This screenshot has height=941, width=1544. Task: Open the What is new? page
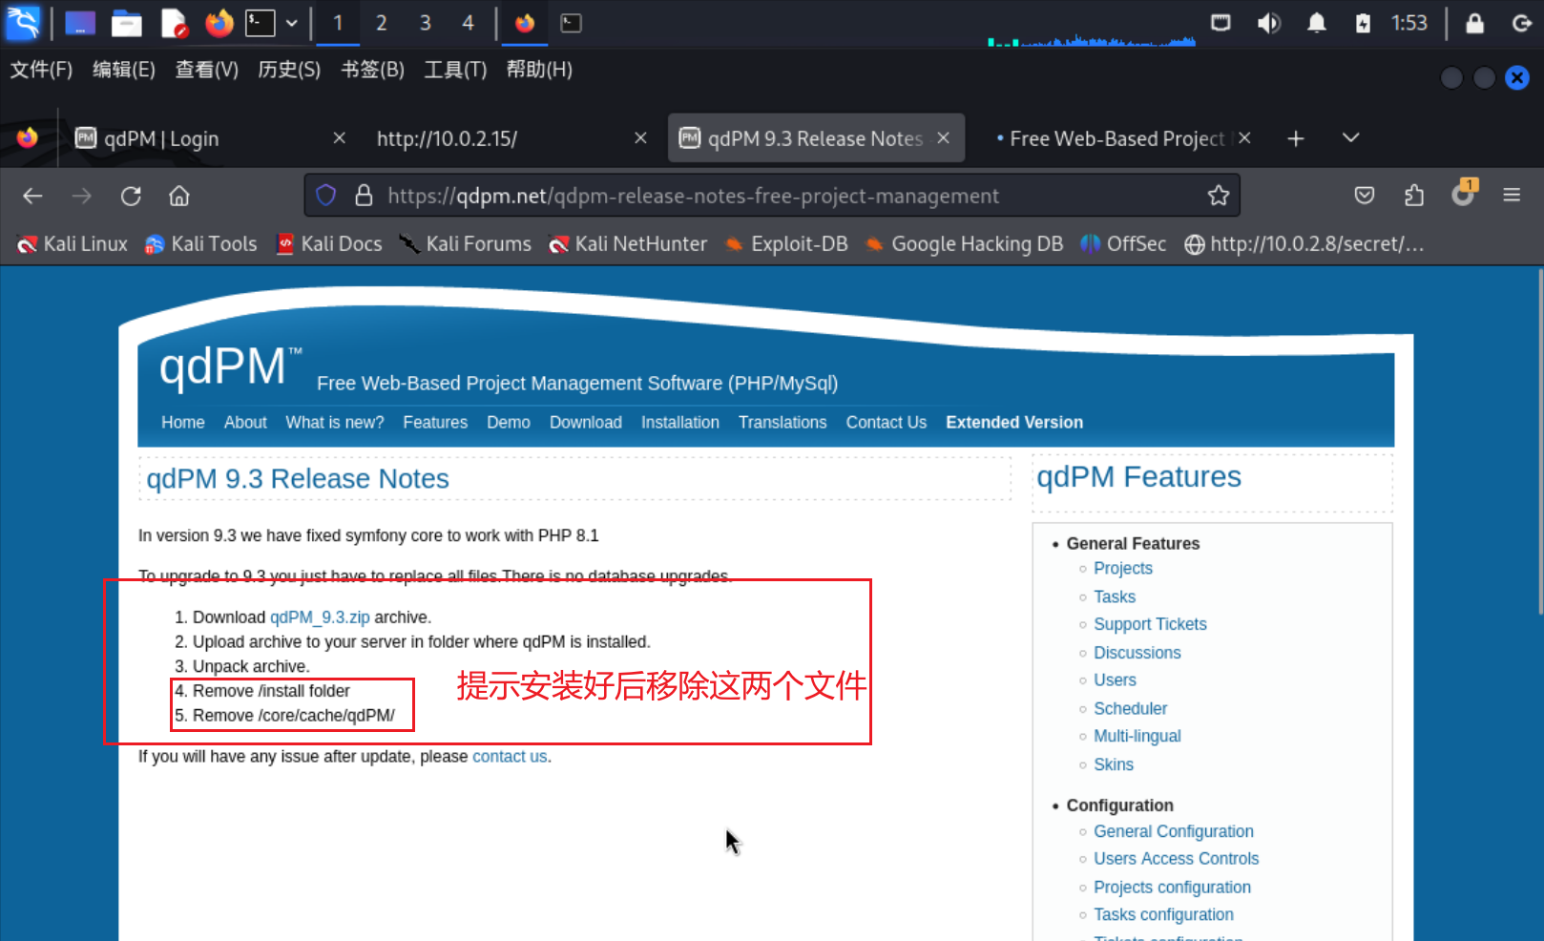[x=335, y=422]
